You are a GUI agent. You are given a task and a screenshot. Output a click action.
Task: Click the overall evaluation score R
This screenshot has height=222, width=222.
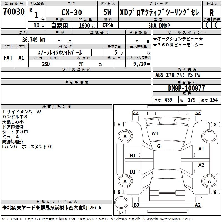(211, 13)
